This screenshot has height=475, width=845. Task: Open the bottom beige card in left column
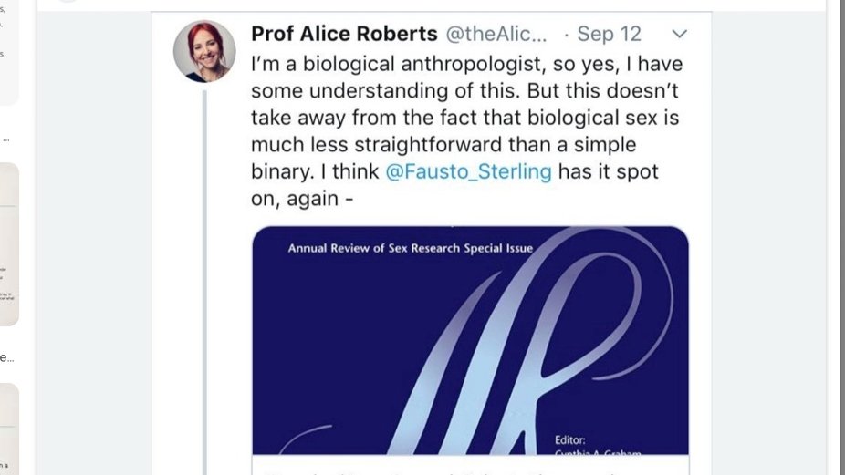coord(9,429)
